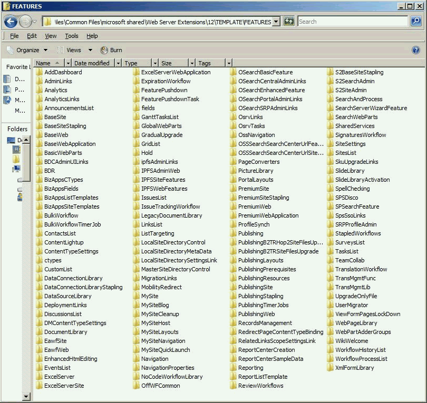Click the Organize toolbar icon
Image resolution: width=427 pixels, height=403 pixels.
pyautogui.click(x=10, y=50)
